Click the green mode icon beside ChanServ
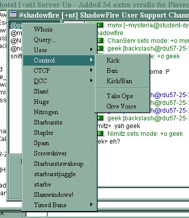This screenshot has height=218, width=189. (x=100, y=41)
